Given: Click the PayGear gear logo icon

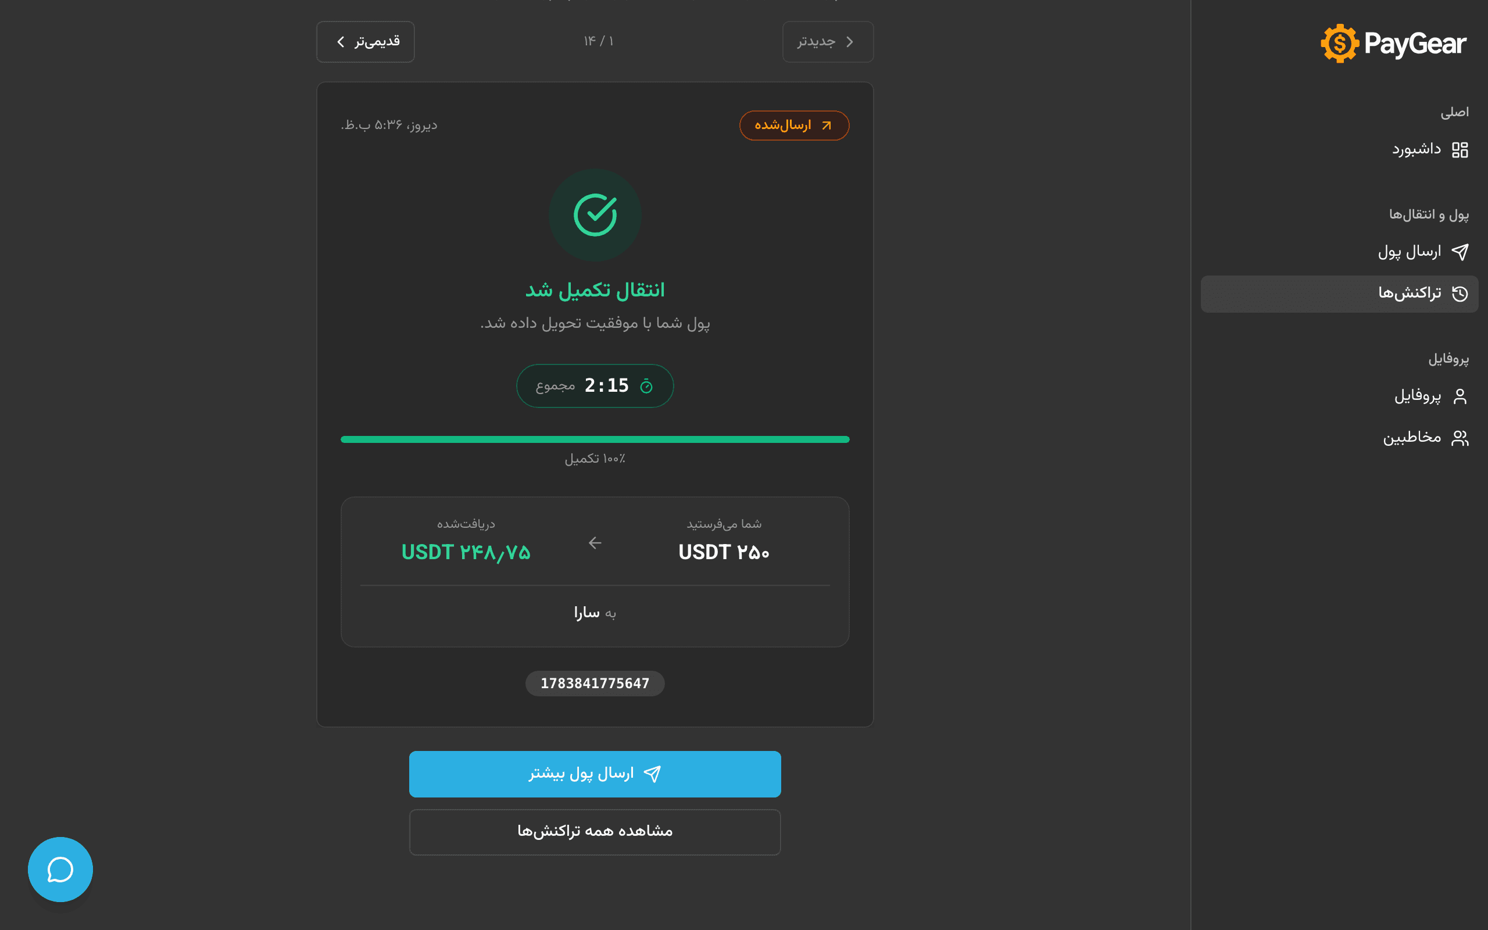Looking at the screenshot, I should point(1339,44).
